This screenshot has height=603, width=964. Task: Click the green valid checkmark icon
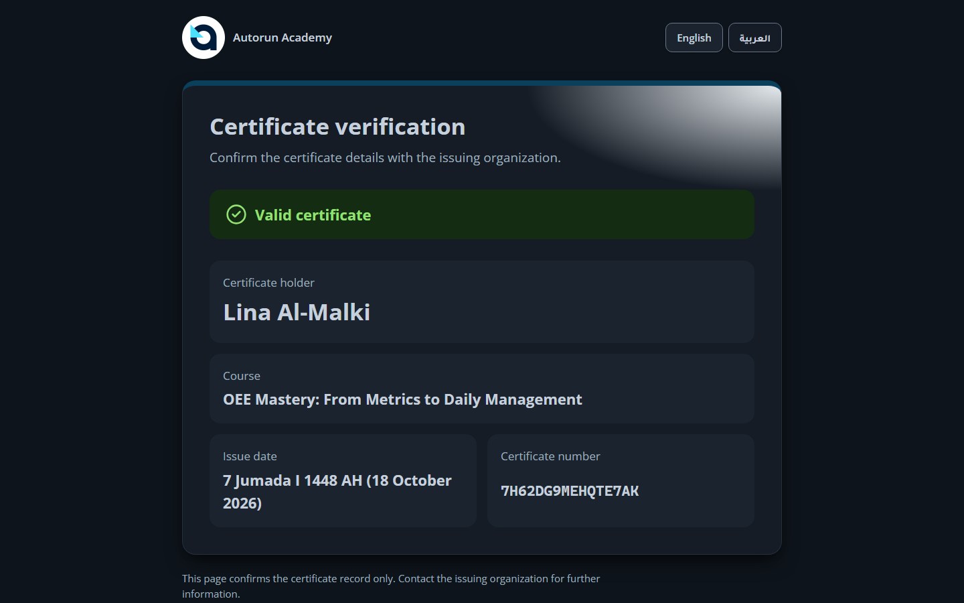(x=236, y=214)
